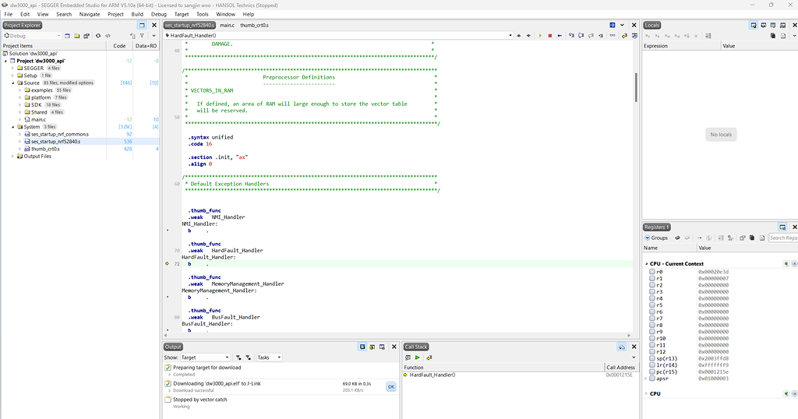Click the green run icon in Call Stack toolbar
The image size is (798, 419).
tap(418, 357)
